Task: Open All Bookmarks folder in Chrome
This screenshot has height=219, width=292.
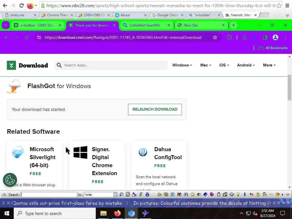Action: pos(273,48)
